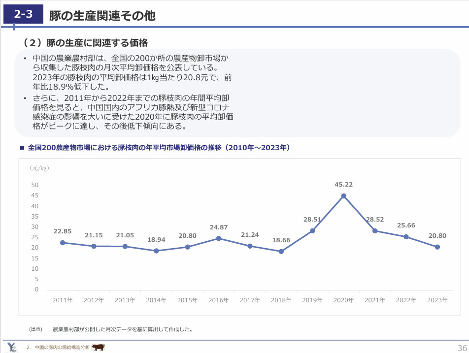Click the slide title 豚の生産関連その他

(x=102, y=16)
